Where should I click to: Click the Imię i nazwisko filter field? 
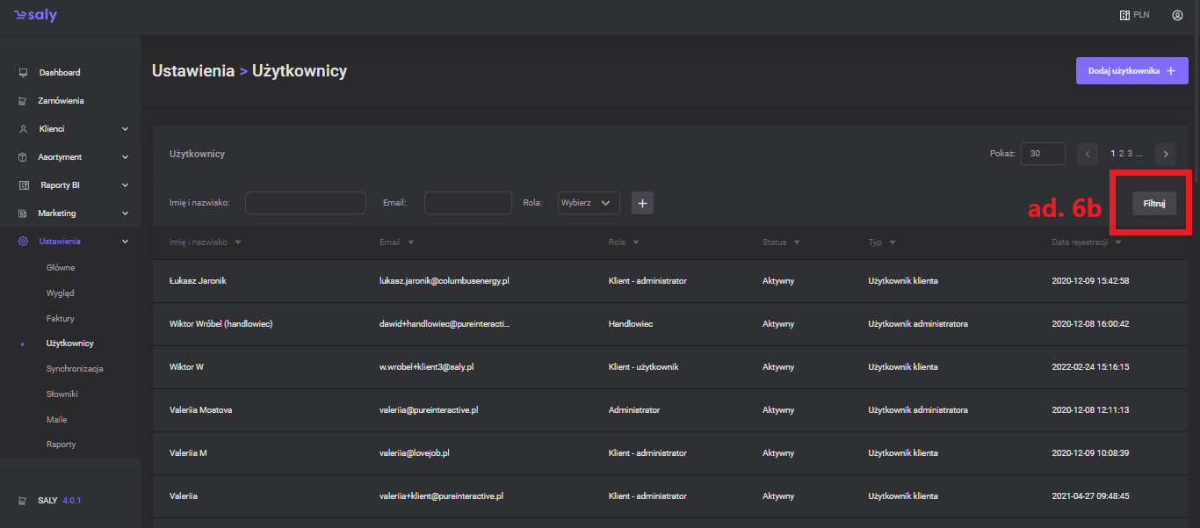coord(305,203)
